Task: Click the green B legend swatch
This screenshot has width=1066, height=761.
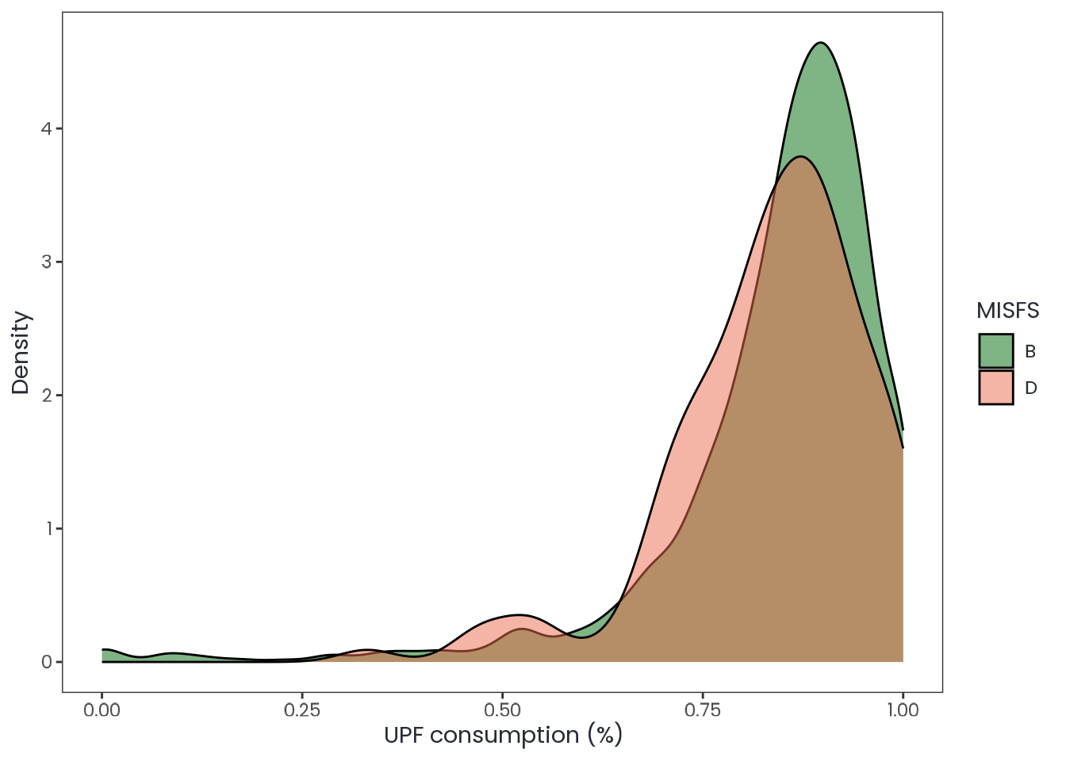Action: point(996,350)
